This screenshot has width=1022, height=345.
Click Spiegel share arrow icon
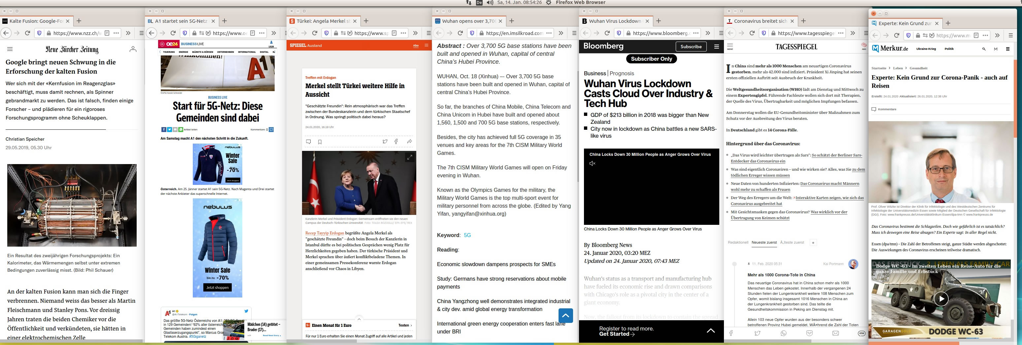pyautogui.click(x=409, y=141)
